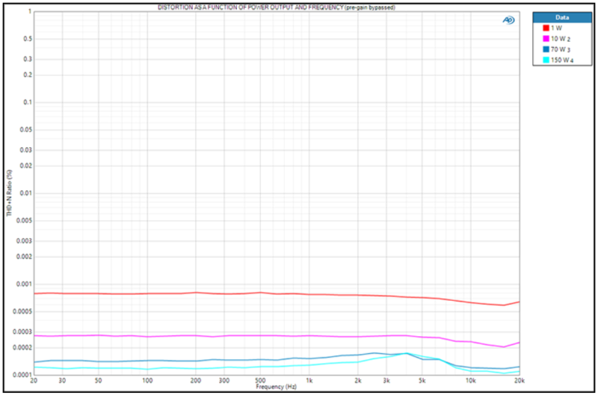This screenshot has width=598, height=395.
Task: Click the Audio Precision logo in graph corner
Action: [508, 20]
